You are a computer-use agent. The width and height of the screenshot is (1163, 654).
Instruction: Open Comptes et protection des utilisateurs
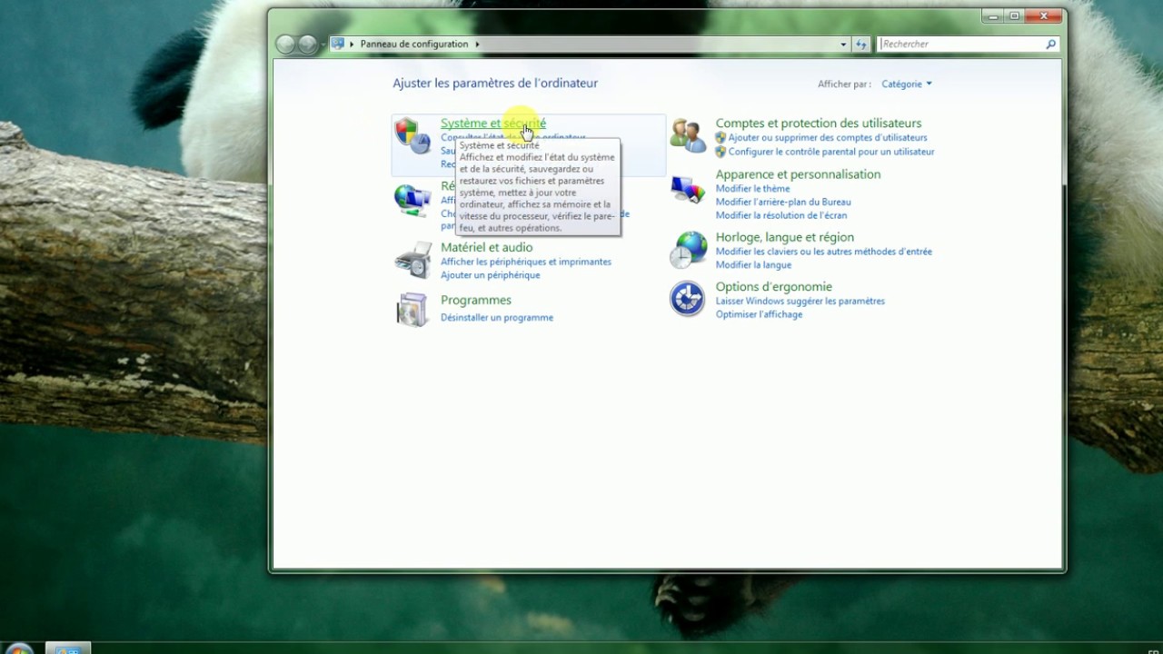(819, 124)
